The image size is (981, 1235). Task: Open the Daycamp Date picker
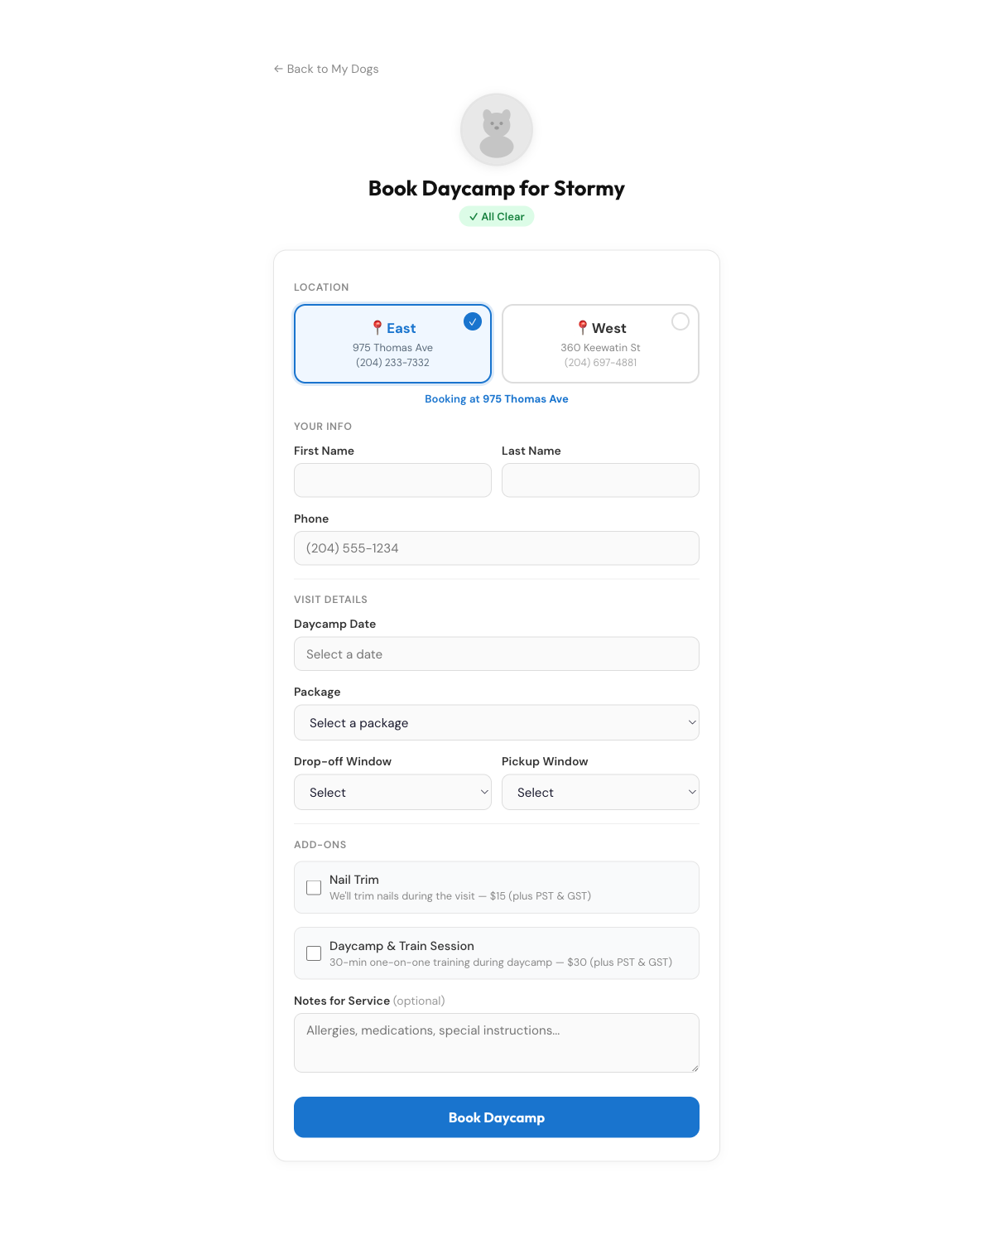pyautogui.click(x=497, y=654)
